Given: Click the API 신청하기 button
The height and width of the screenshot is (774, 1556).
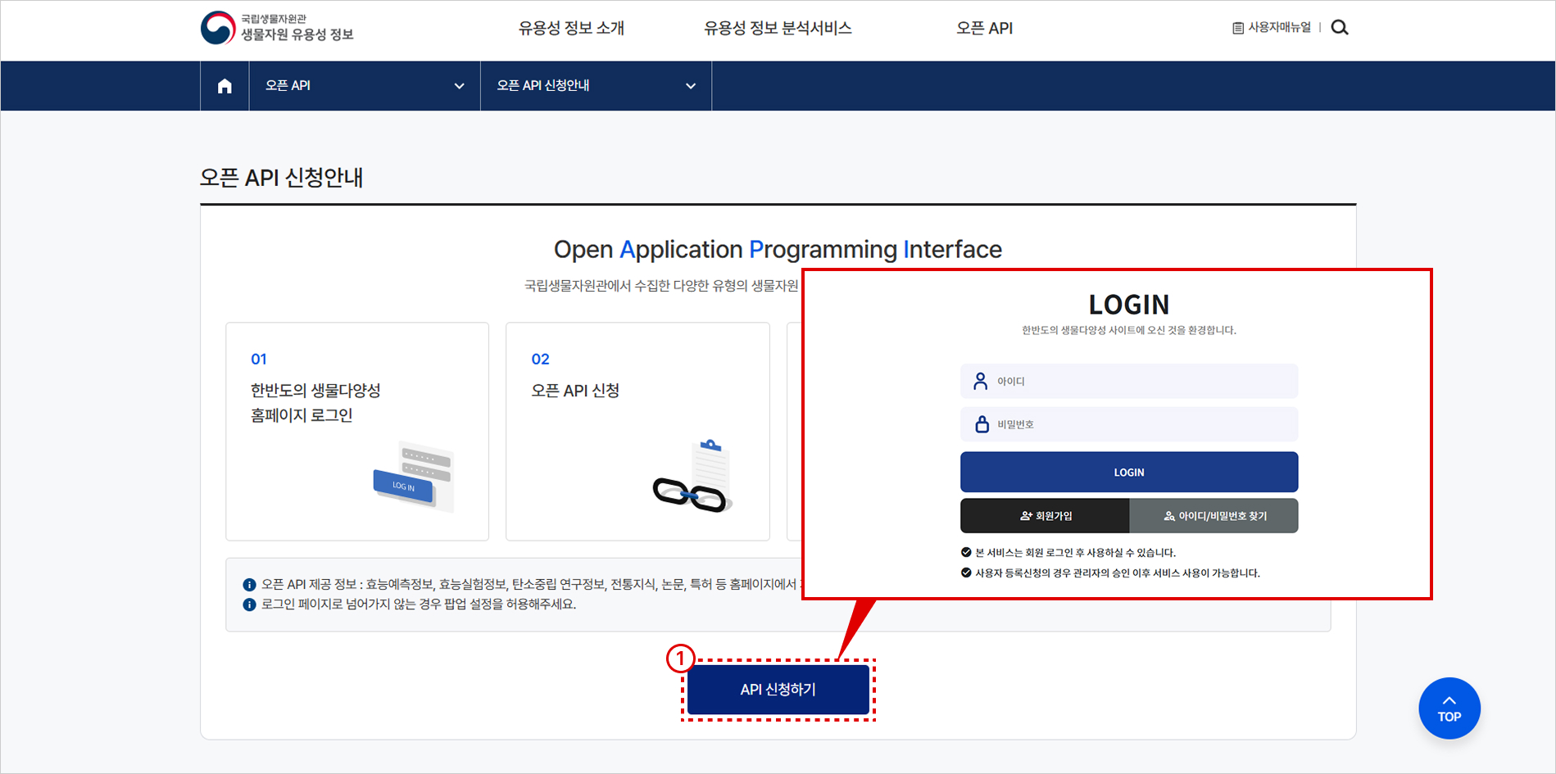Looking at the screenshot, I should coord(778,689).
